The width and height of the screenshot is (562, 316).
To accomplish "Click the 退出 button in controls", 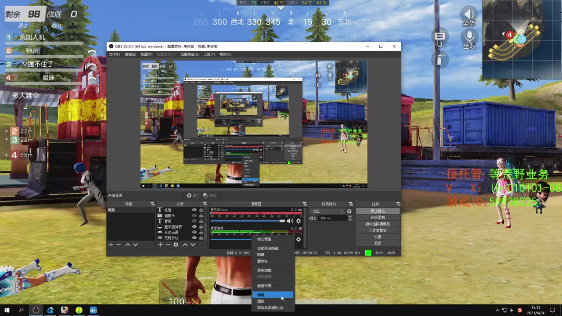I will point(378,243).
